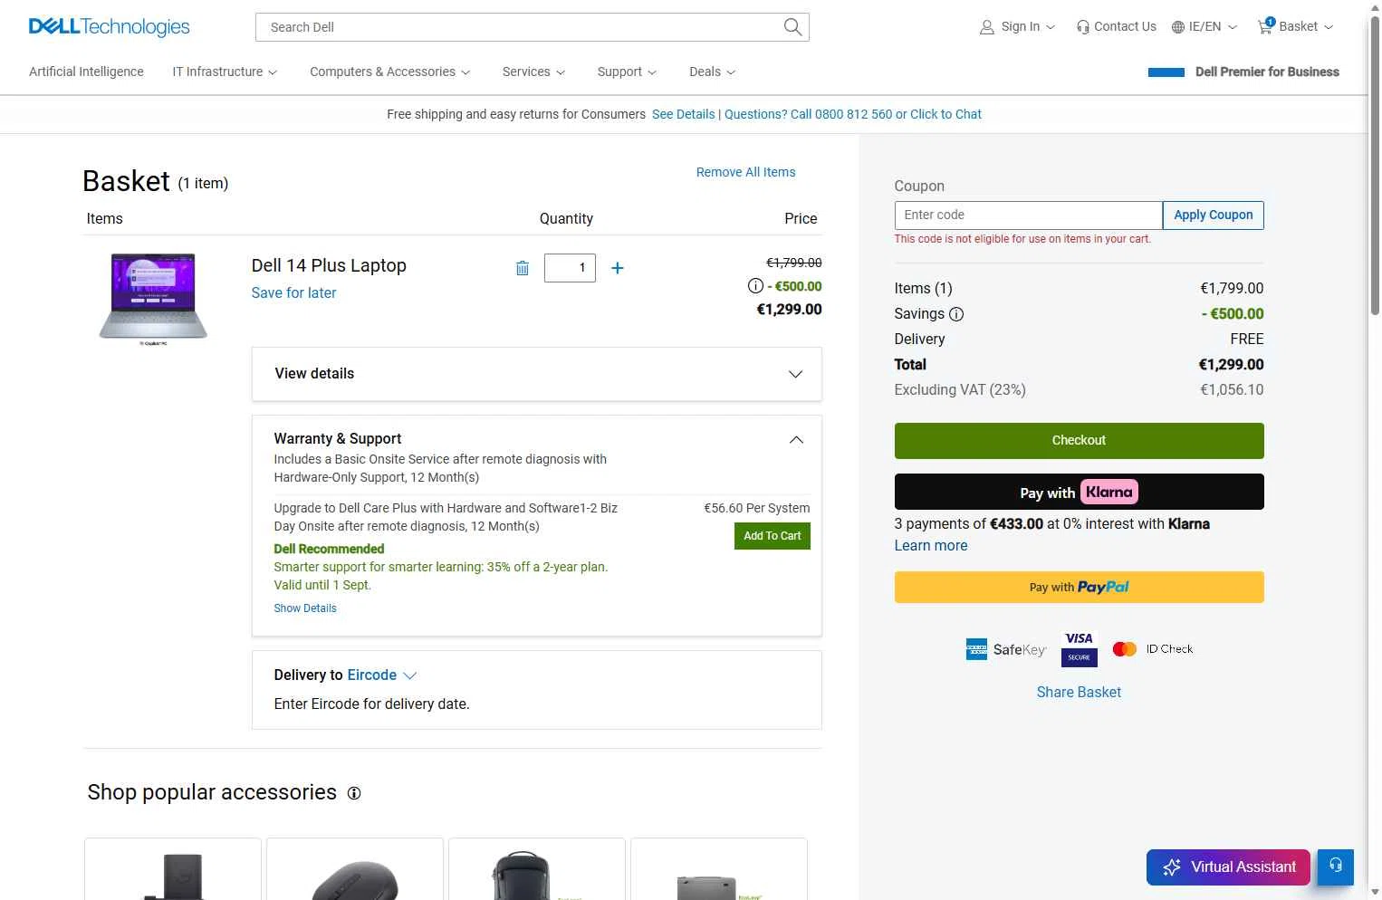Increase quantity with the plus icon
The height and width of the screenshot is (900, 1382).
[618, 268]
